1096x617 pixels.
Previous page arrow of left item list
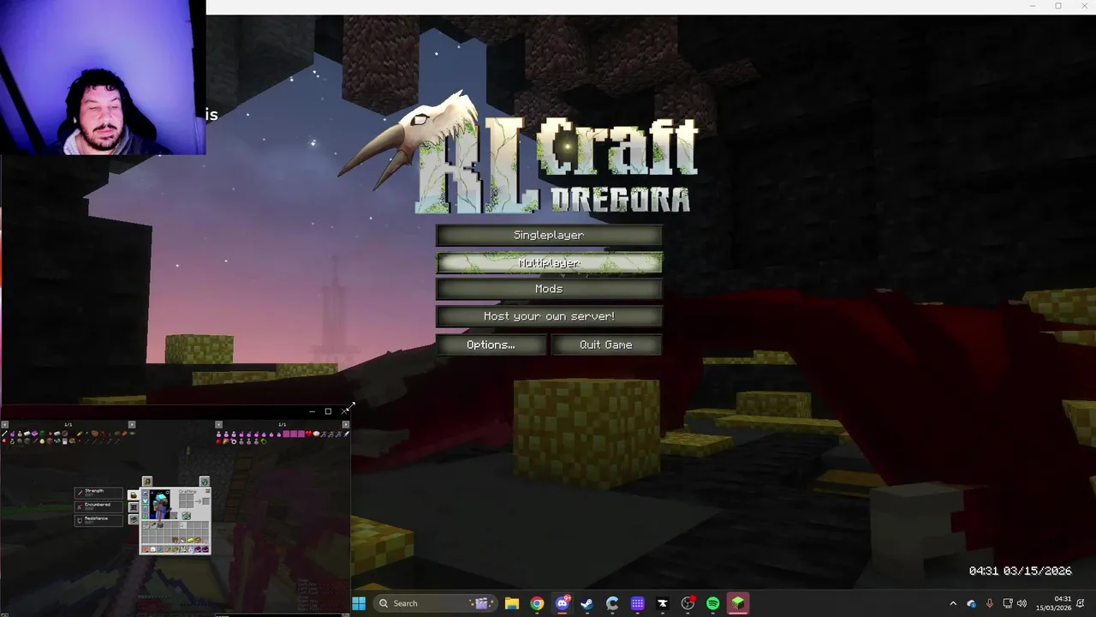click(x=4, y=424)
